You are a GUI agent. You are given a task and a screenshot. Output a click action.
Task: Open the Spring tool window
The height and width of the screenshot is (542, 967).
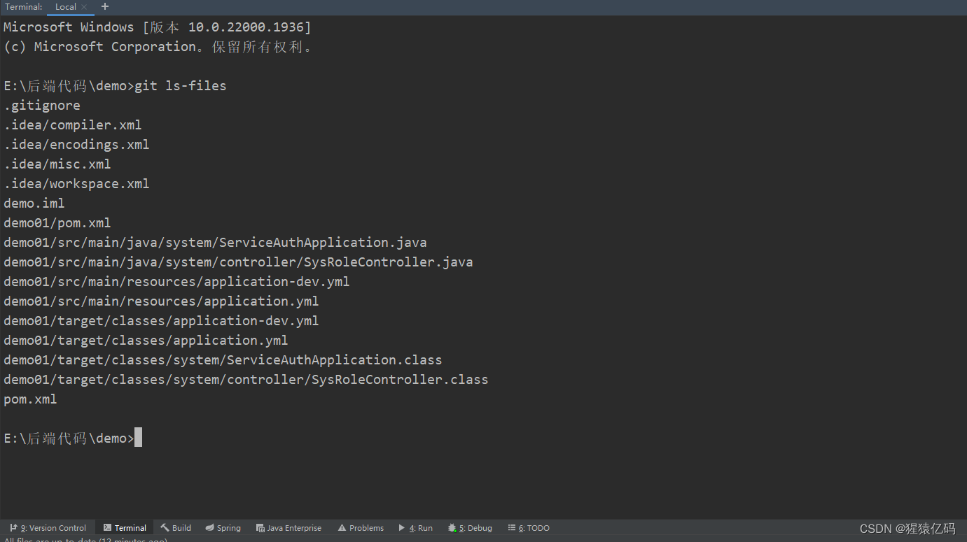coord(223,528)
